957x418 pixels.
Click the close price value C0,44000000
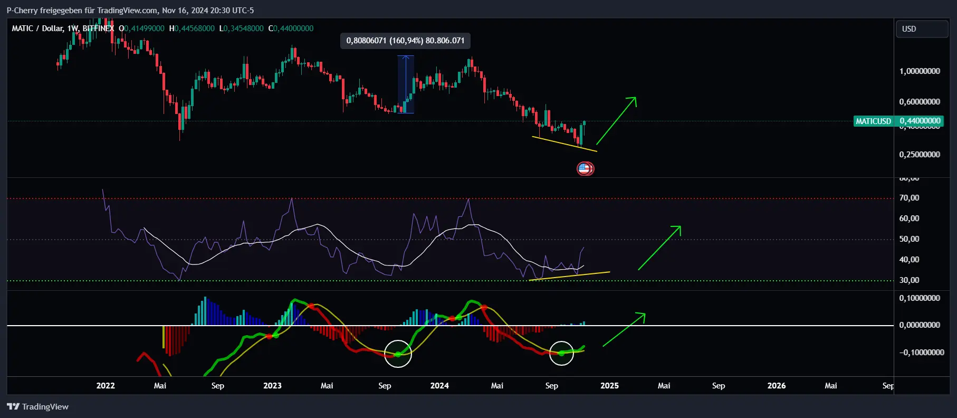click(x=291, y=28)
